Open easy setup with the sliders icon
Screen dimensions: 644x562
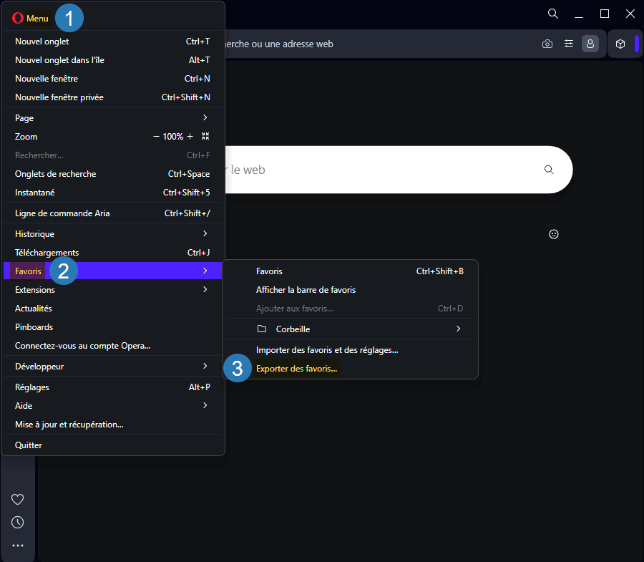click(x=569, y=44)
